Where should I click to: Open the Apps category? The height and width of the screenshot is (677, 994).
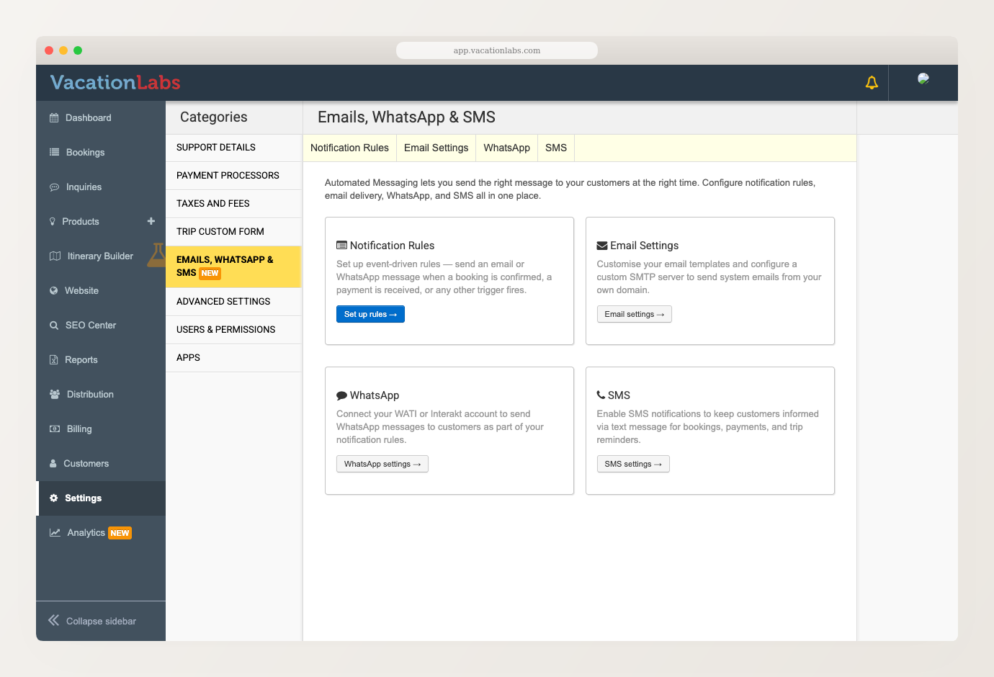coord(233,358)
